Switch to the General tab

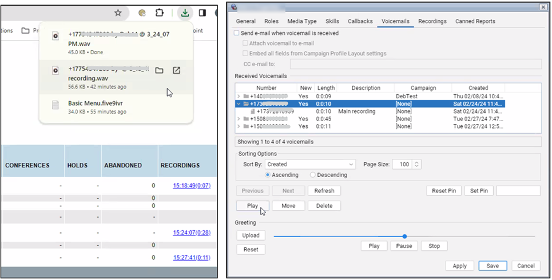tap(246, 21)
